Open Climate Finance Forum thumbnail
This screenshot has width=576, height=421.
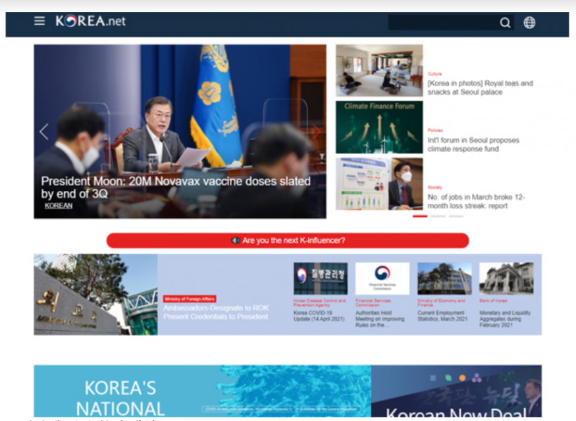379,127
